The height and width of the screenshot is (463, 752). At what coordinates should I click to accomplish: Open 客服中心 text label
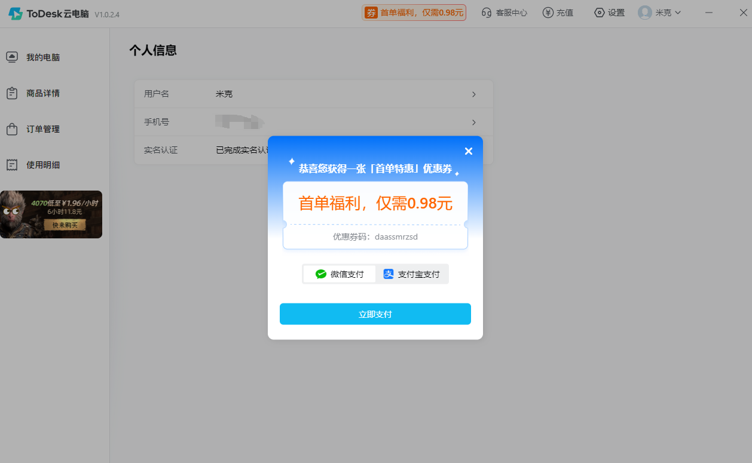click(512, 13)
